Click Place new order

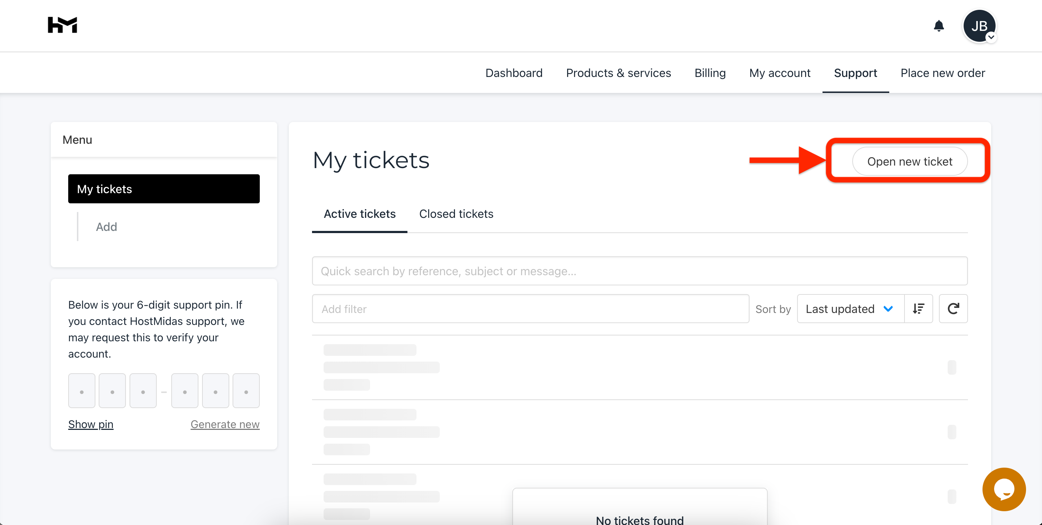pyautogui.click(x=943, y=73)
